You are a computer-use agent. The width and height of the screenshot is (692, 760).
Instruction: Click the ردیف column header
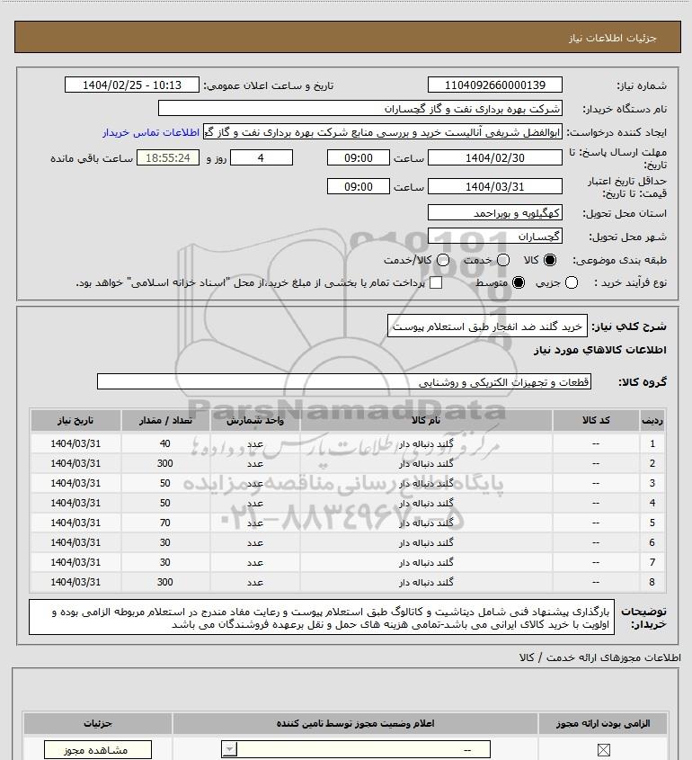[x=652, y=420]
